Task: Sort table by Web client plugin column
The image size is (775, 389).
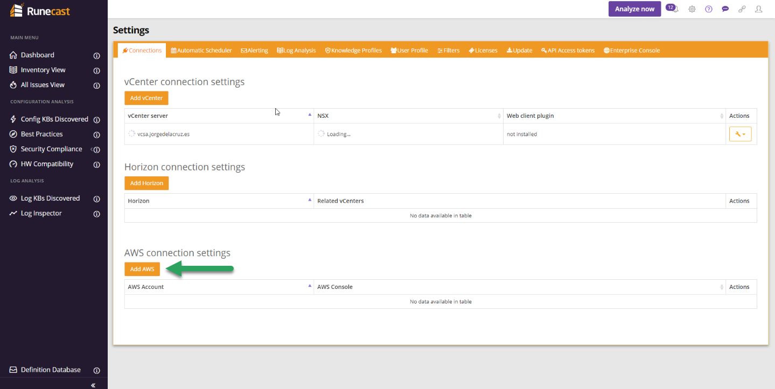Action: pyautogui.click(x=615, y=116)
